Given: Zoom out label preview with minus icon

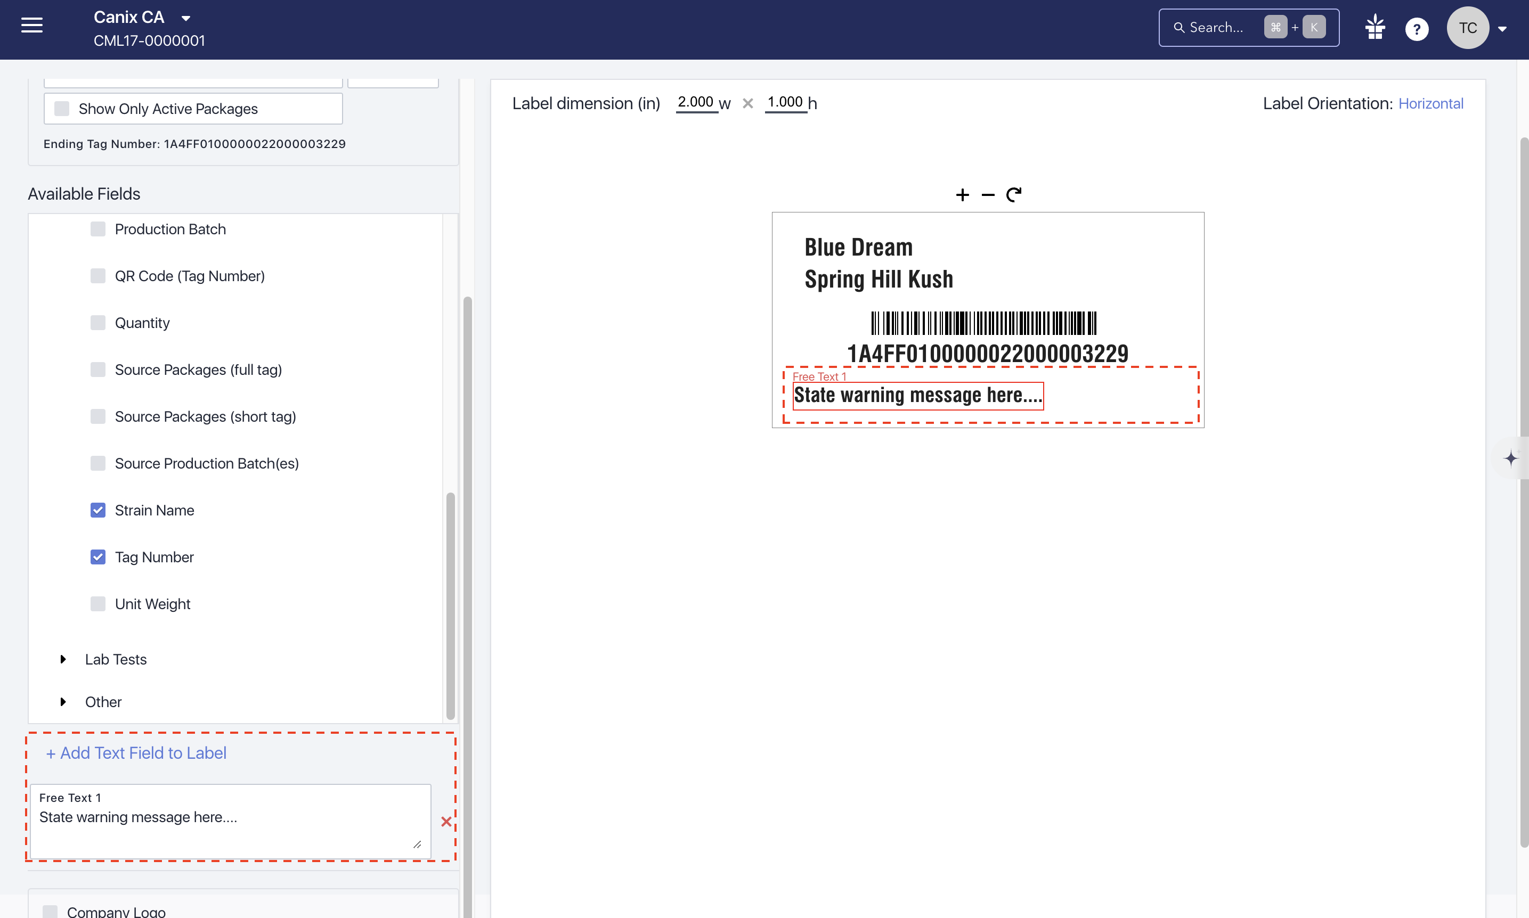Looking at the screenshot, I should (x=988, y=195).
